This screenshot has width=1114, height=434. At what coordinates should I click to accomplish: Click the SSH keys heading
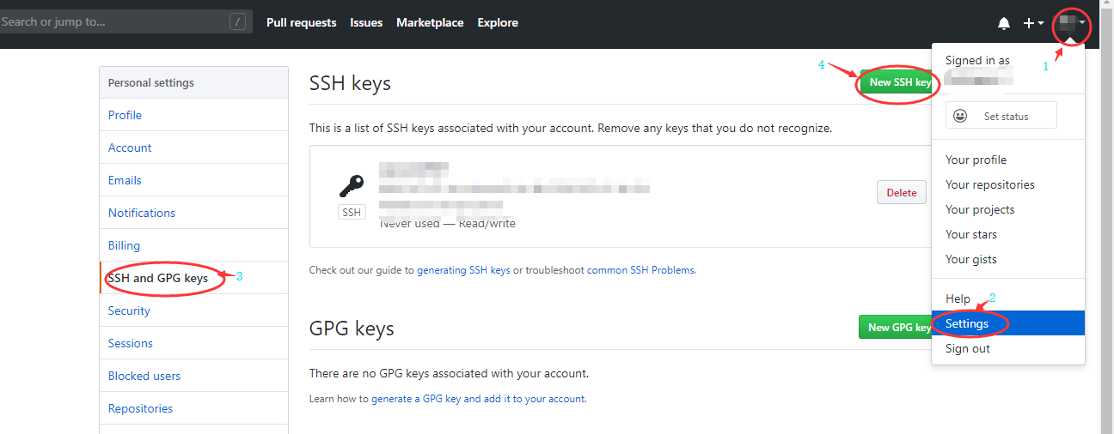coord(350,83)
